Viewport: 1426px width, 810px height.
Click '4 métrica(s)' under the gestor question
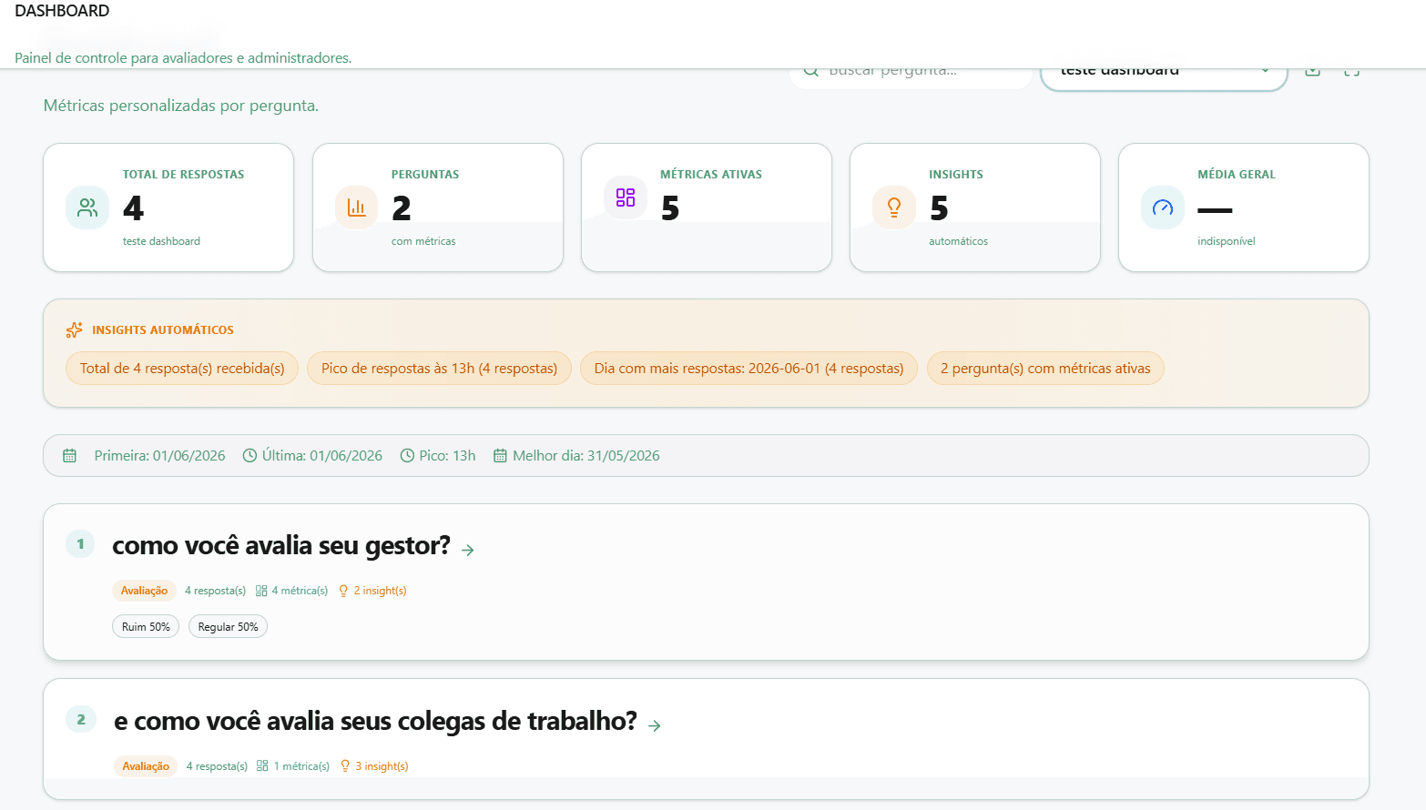[x=300, y=591]
